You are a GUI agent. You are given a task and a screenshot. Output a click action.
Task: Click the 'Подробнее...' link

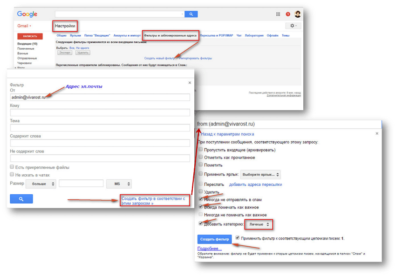tap(209, 248)
